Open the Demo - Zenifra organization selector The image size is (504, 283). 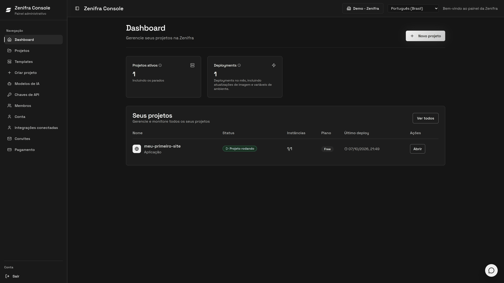(363, 8)
